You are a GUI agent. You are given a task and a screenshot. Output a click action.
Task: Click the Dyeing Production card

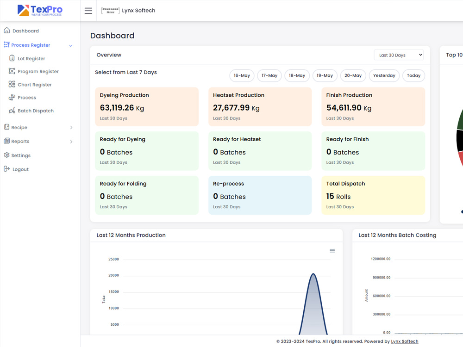[x=147, y=106]
